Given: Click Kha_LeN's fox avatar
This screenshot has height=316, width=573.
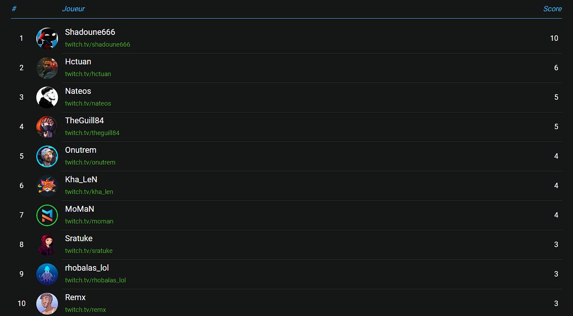Looking at the screenshot, I should coord(47,186).
